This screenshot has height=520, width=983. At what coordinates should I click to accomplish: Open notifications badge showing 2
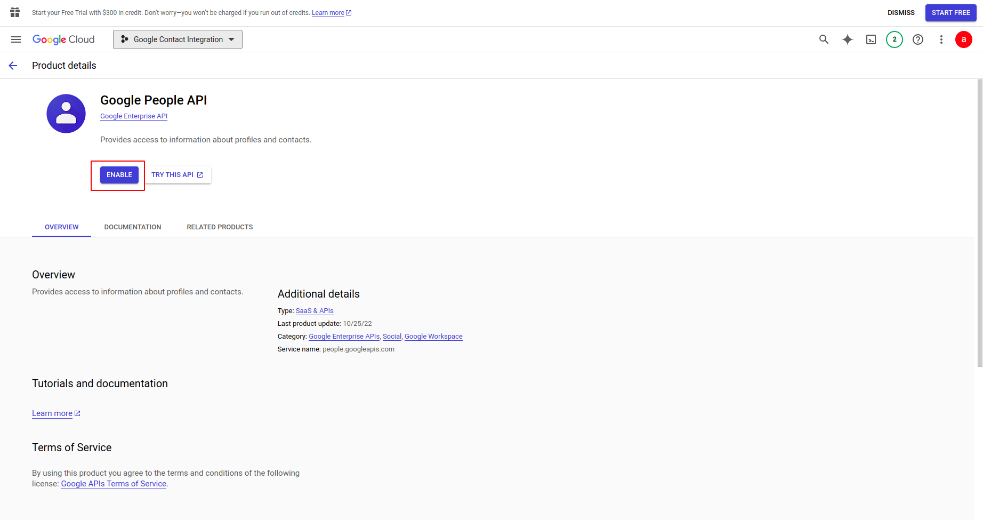(x=894, y=39)
